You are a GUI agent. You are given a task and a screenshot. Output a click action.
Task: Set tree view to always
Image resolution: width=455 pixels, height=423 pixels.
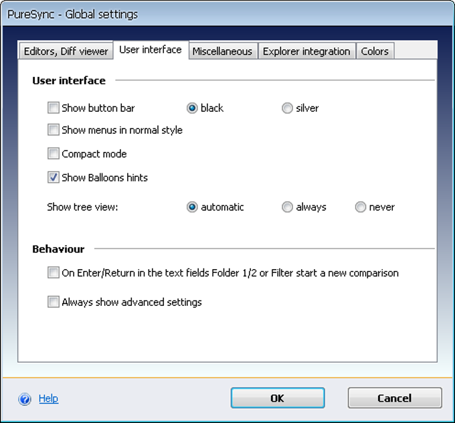tap(287, 207)
